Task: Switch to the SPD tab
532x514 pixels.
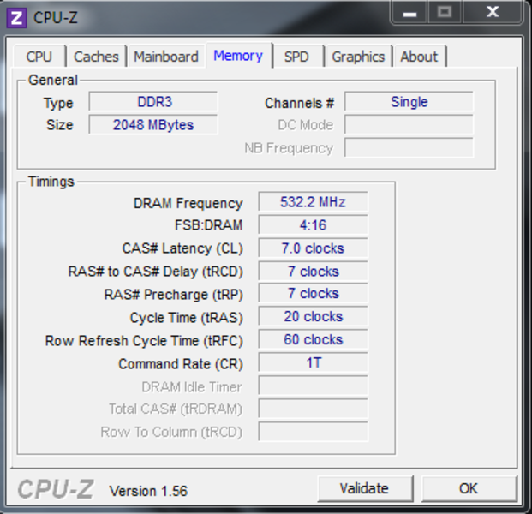Action: [x=297, y=57]
